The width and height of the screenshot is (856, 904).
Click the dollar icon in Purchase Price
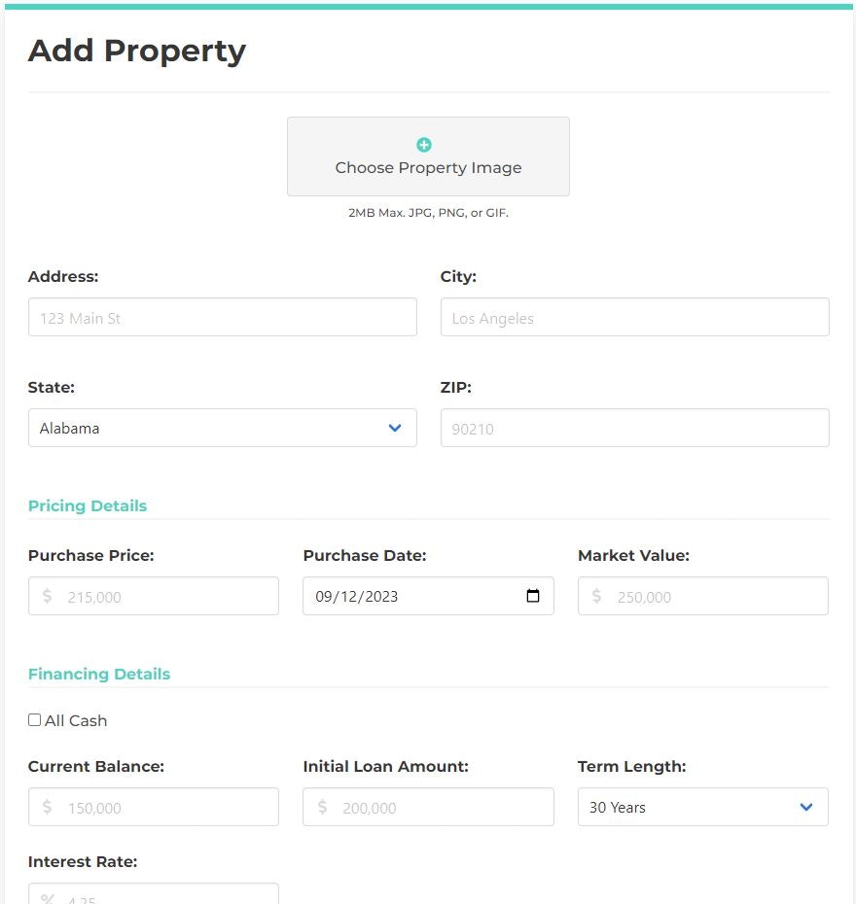[x=47, y=596]
